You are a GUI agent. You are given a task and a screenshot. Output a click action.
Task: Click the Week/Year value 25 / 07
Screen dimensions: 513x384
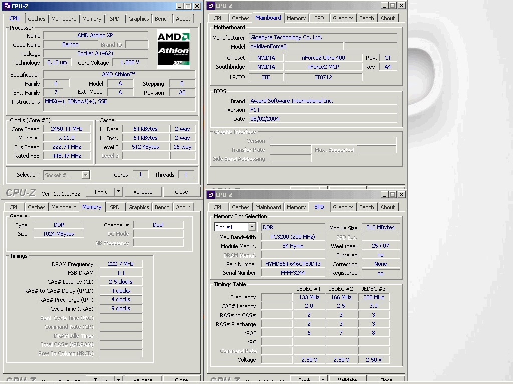(x=381, y=246)
